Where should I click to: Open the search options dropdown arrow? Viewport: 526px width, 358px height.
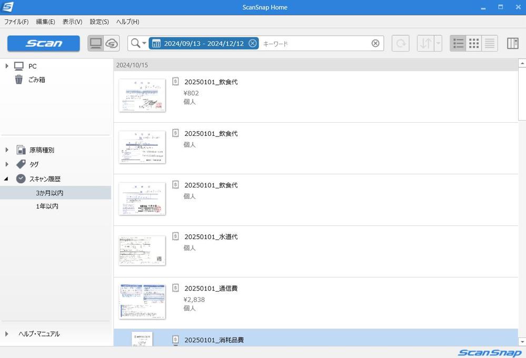144,43
